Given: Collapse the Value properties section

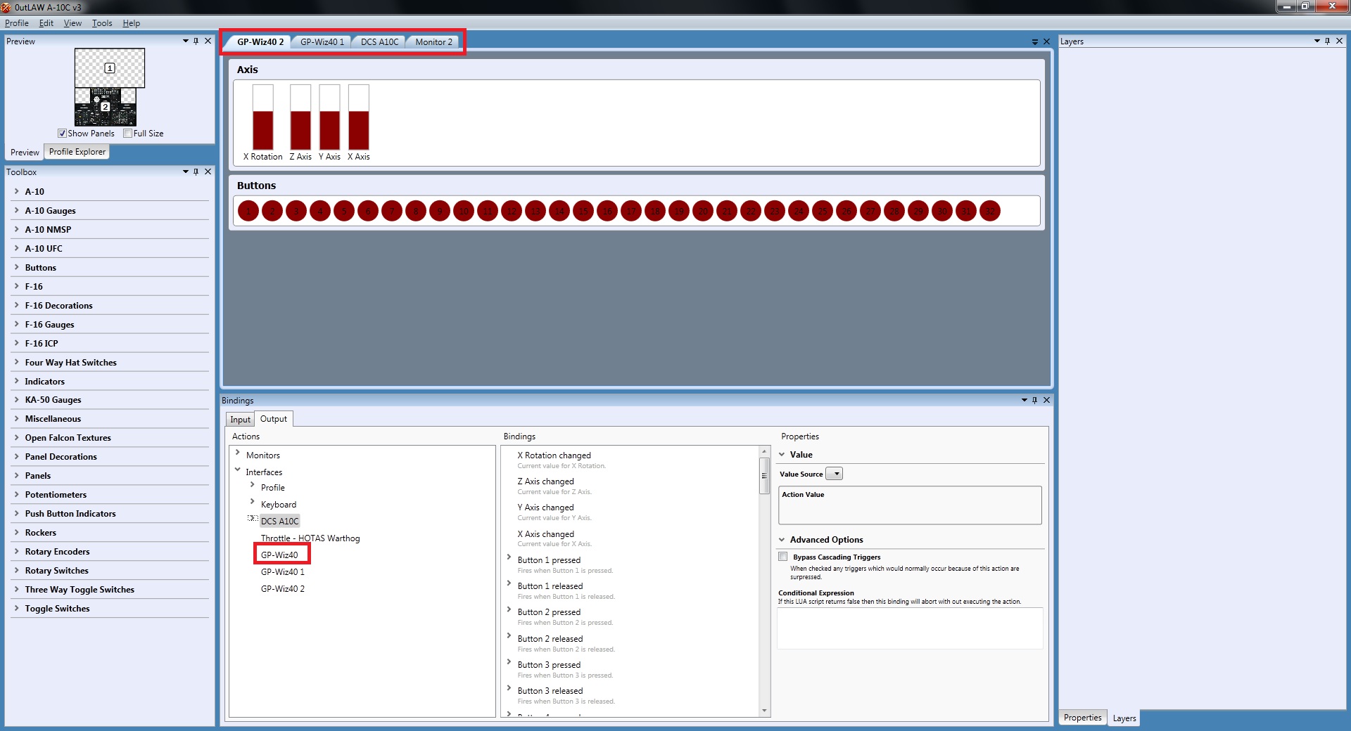Looking at the screenshot, I should (x=782, y=455).
